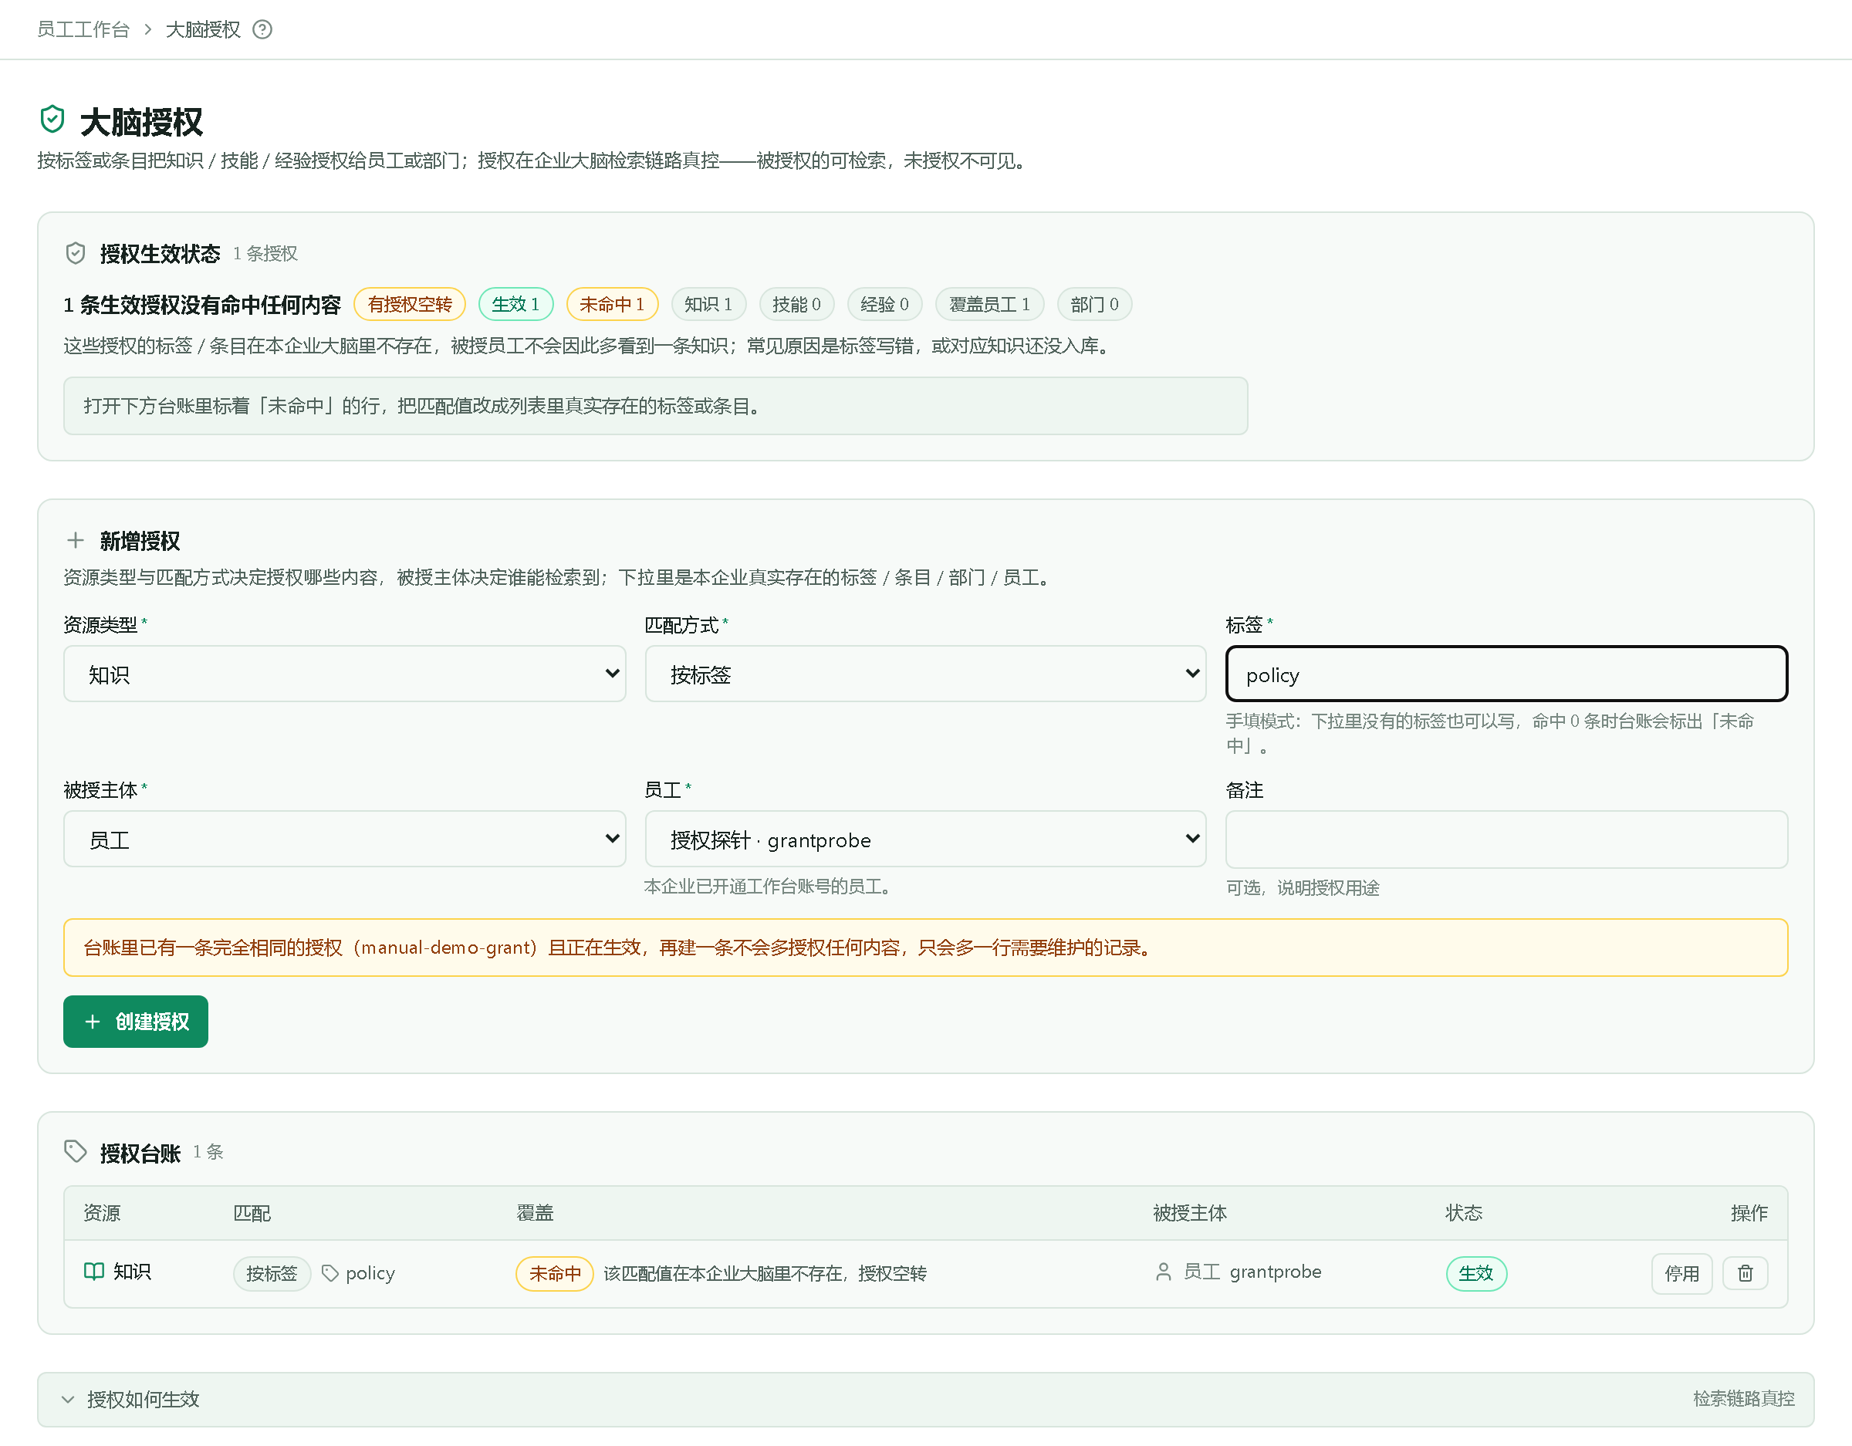The height and width of the screenshot is (1446, 1852).
Task: Click the 资源 column header
Action: pyautogui.click(x=102, y=1213)
